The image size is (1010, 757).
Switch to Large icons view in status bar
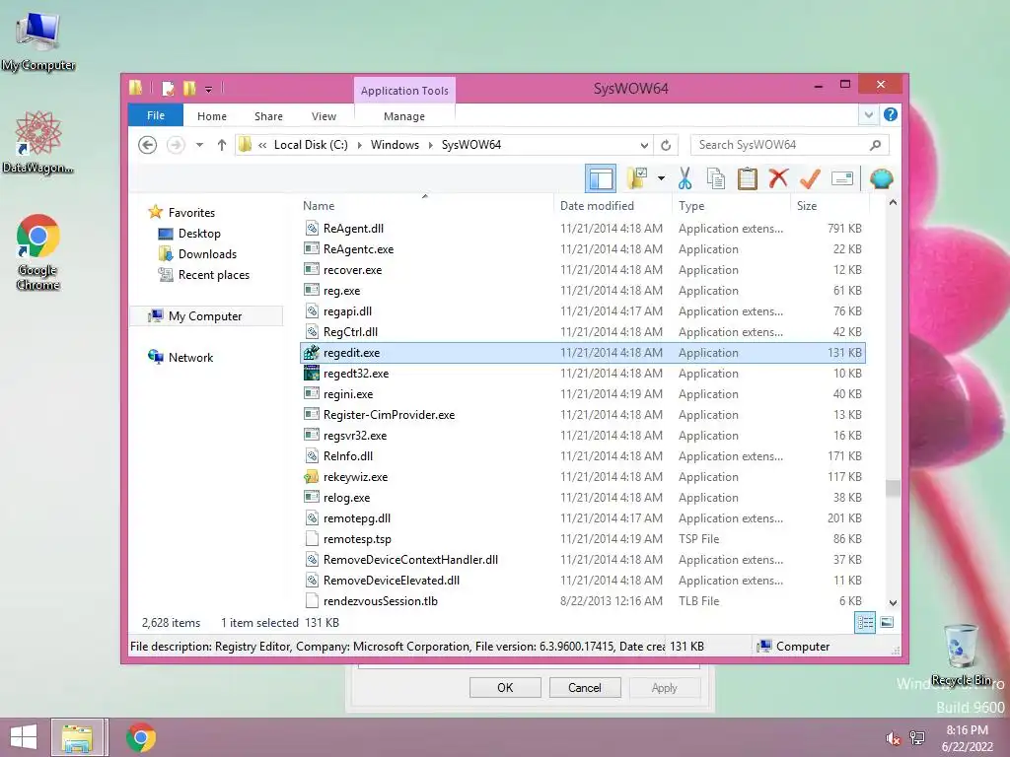click(x=887, y=623)
